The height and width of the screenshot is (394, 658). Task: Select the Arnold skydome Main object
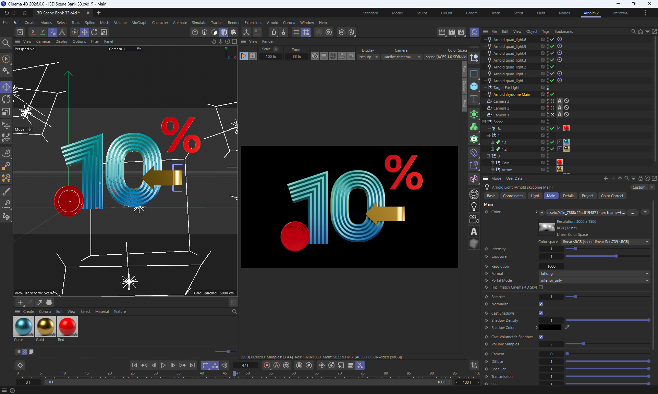[x=511, y=94]
